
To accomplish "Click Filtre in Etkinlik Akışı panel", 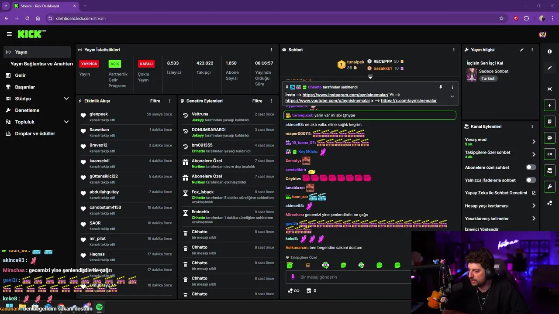I will 155,101.
